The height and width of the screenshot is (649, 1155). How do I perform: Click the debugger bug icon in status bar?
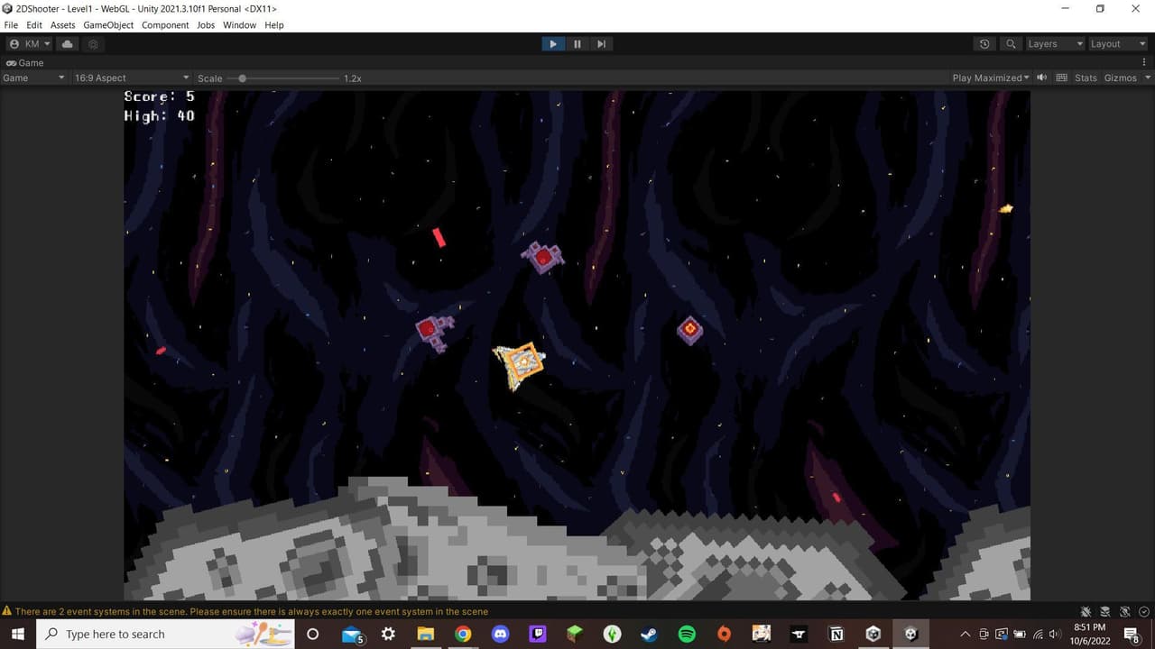pyautogui.click(x=1086, y=611)
